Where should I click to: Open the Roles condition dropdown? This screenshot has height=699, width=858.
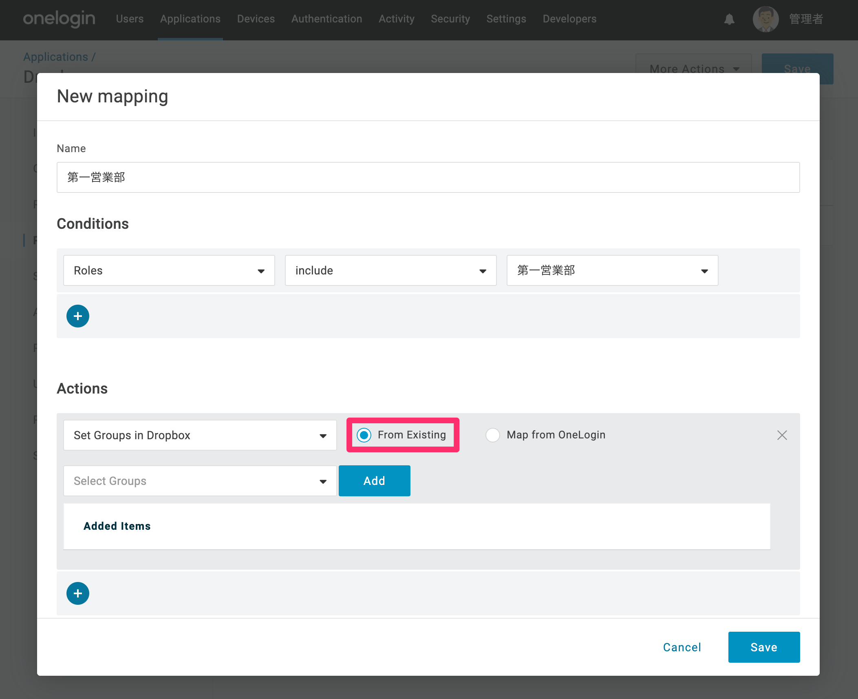tap(169, 270)
